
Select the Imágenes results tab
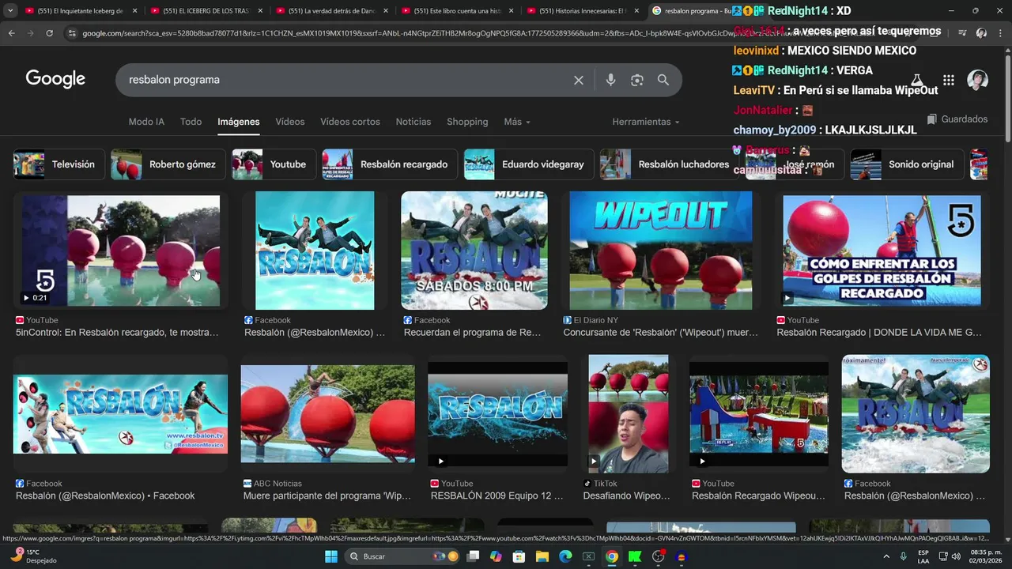click(239, 122)
